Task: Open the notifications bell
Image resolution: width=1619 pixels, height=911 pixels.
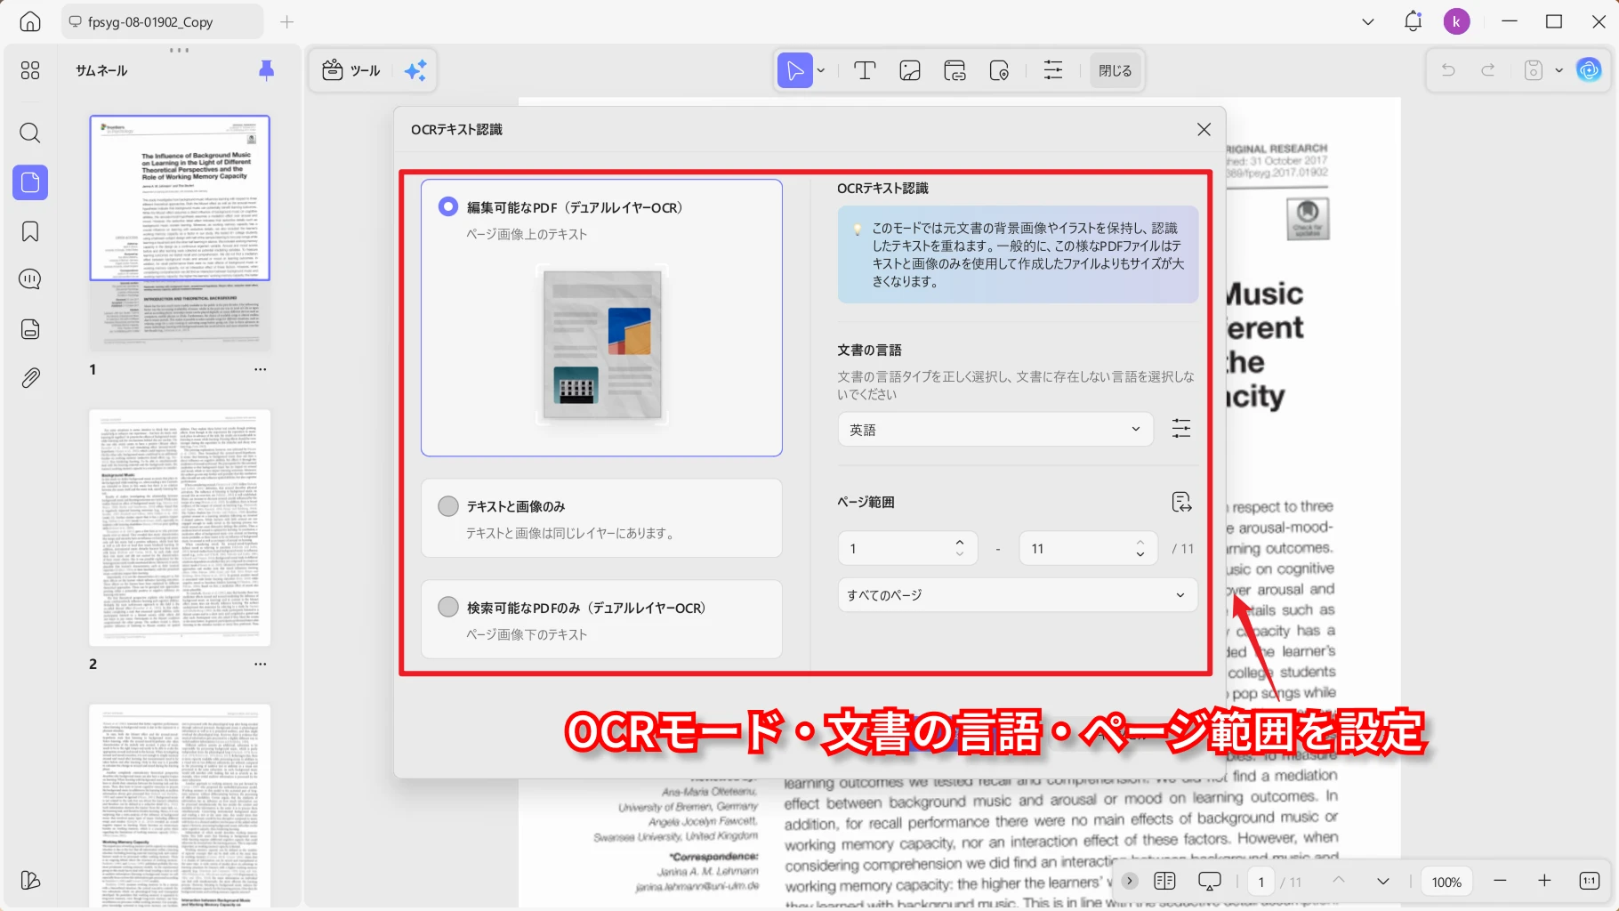Action: [x=1413, y=21]
